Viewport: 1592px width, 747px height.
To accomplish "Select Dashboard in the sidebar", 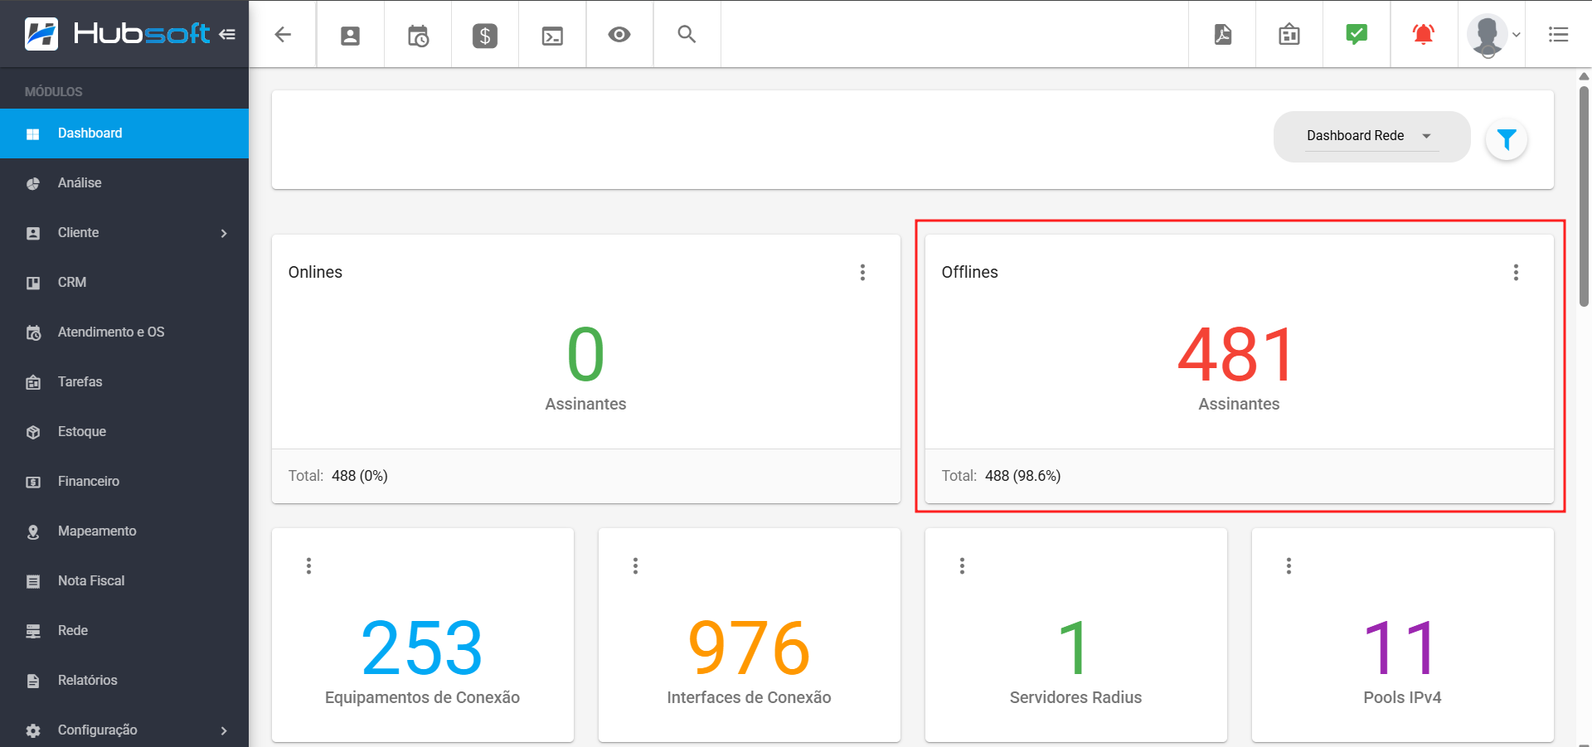I will point(124,133).
